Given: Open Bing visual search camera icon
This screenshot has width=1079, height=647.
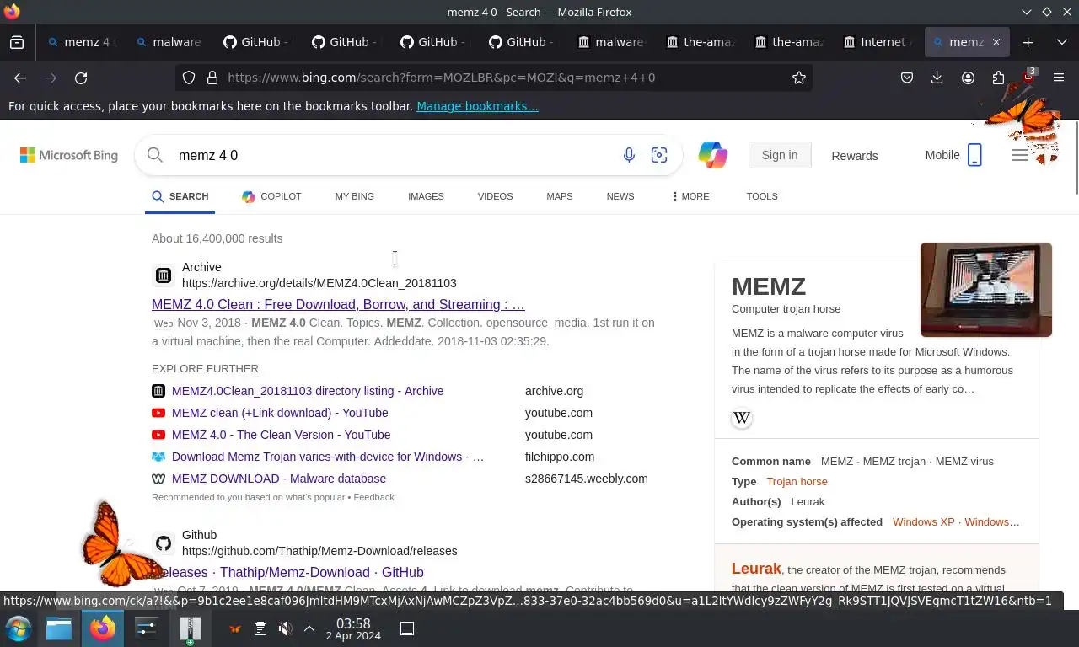Looking at the screenshot, I should (x=659, y=155).
